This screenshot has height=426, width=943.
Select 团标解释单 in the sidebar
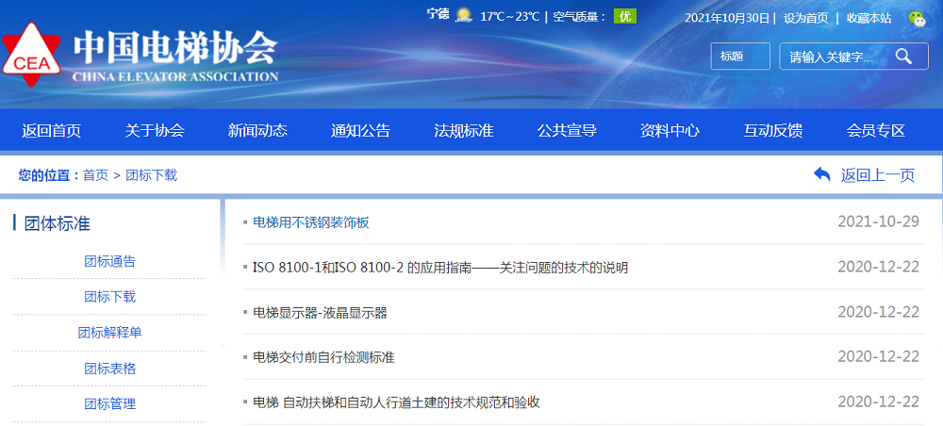click(109, 333)
